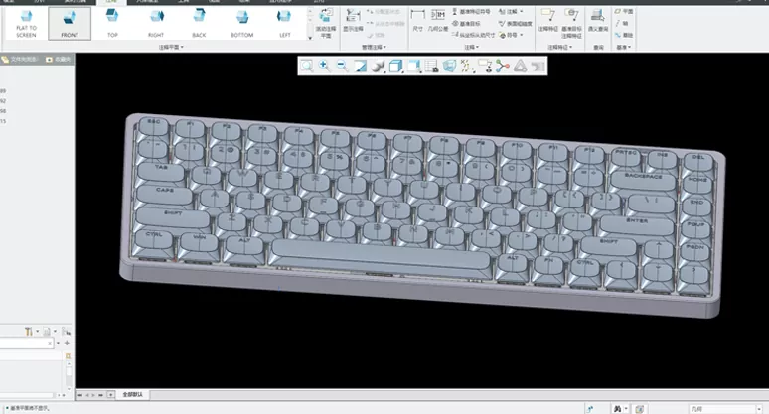Click the Dimension (尺寸) tool
769x414 pixels.
418,21
